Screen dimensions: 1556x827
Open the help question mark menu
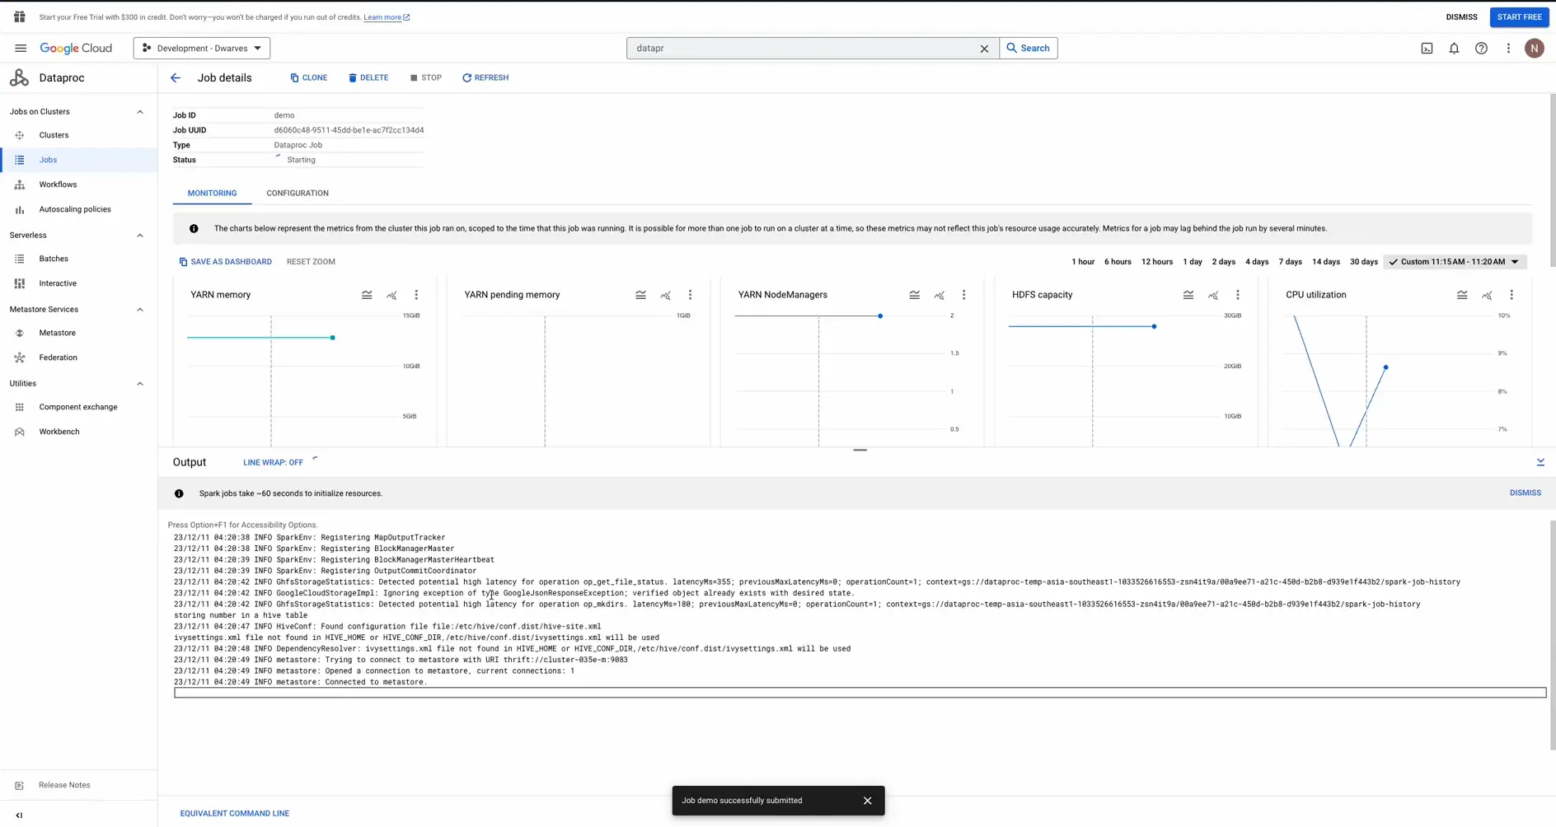(1481, 49)
